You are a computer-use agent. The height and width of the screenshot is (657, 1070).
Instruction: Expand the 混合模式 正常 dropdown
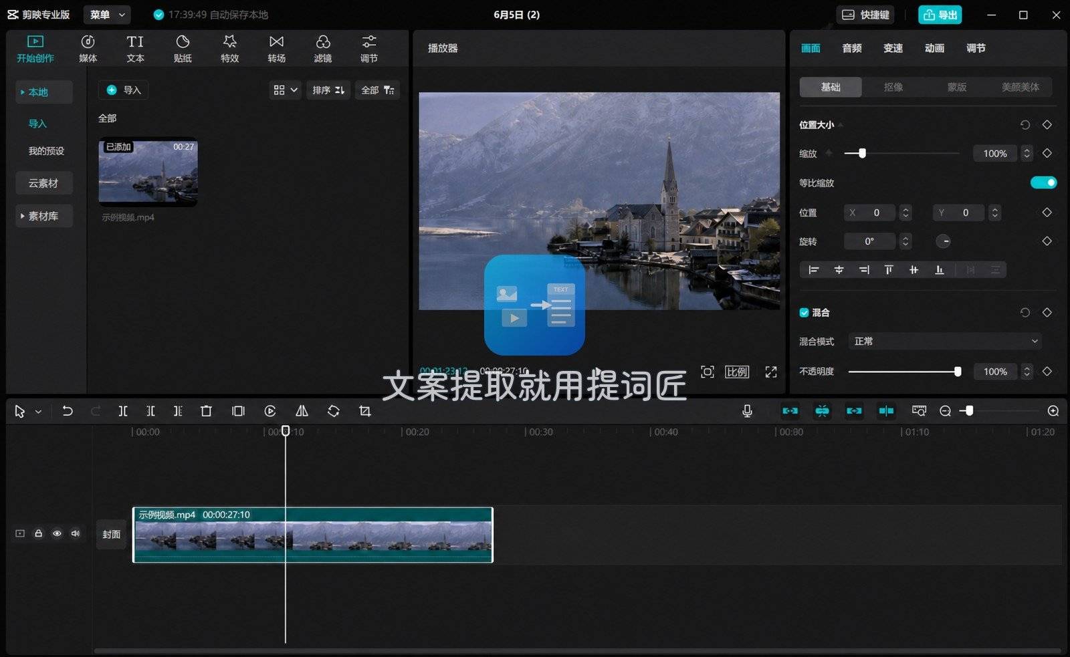click(x=945, y=341)
